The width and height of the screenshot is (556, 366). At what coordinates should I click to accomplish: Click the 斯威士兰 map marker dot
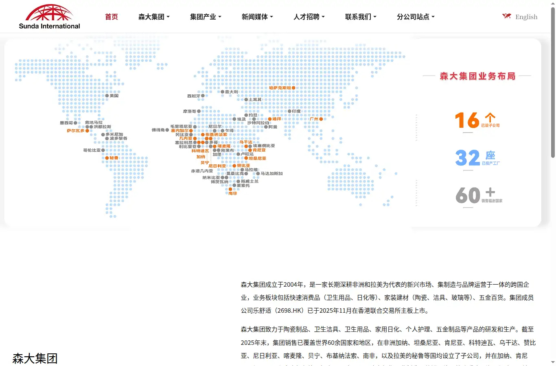(238, 181)
